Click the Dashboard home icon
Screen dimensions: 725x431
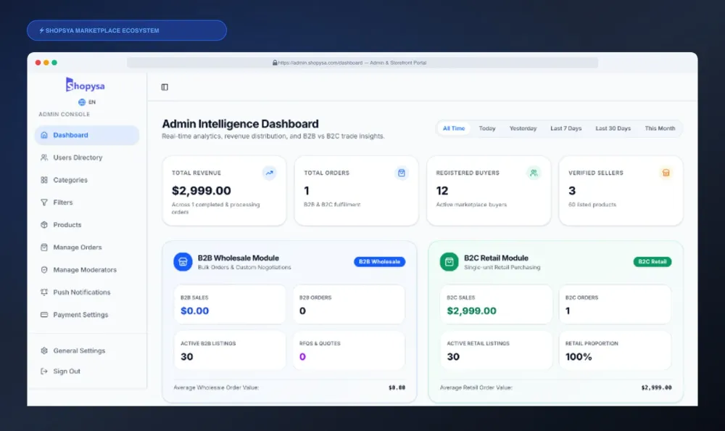[44, 135]
